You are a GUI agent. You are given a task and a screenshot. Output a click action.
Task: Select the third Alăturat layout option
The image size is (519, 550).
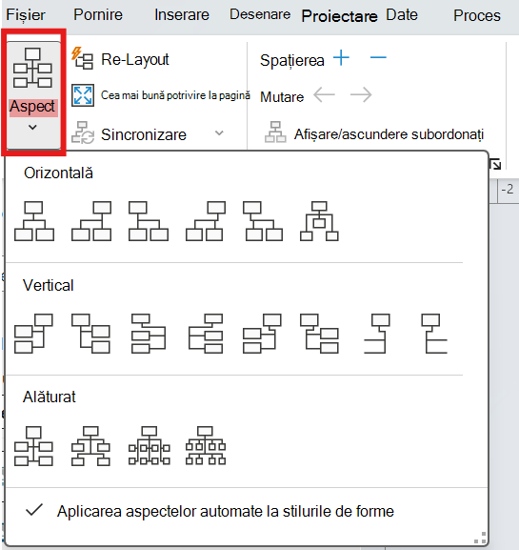[x=150, y=446]
